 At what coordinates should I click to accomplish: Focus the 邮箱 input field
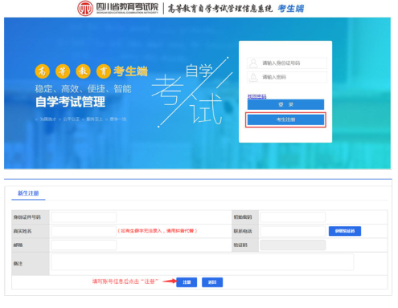pos(84,245)
